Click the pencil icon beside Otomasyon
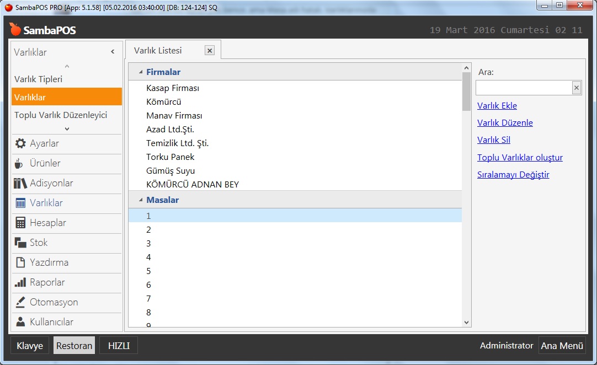The height and width of the screenshot is (365, 597). coord(20,302)
